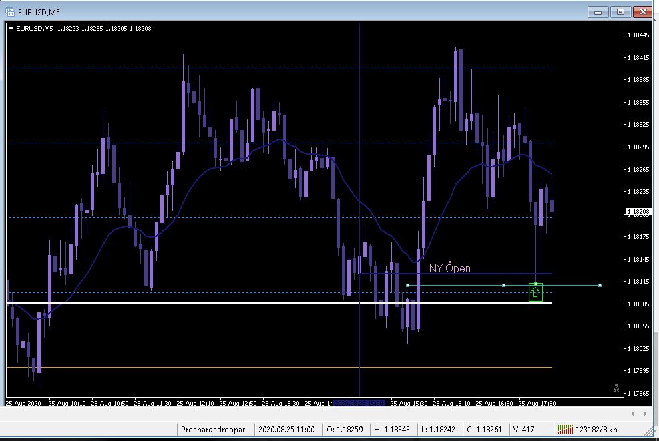Click the scroll right arrow below chart
Screen dimensions: 659x441
coord(645,414)
